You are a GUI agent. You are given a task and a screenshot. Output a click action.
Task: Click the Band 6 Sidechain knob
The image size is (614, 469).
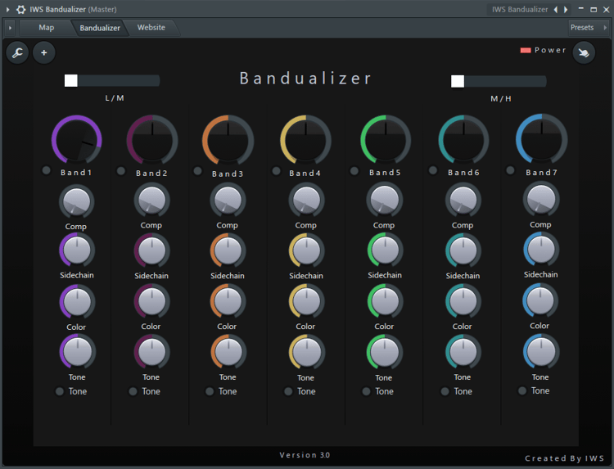click(x=463, y=250)
